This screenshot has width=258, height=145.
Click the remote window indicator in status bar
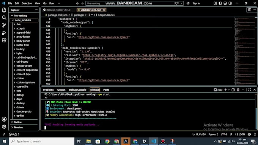point(4,134)
